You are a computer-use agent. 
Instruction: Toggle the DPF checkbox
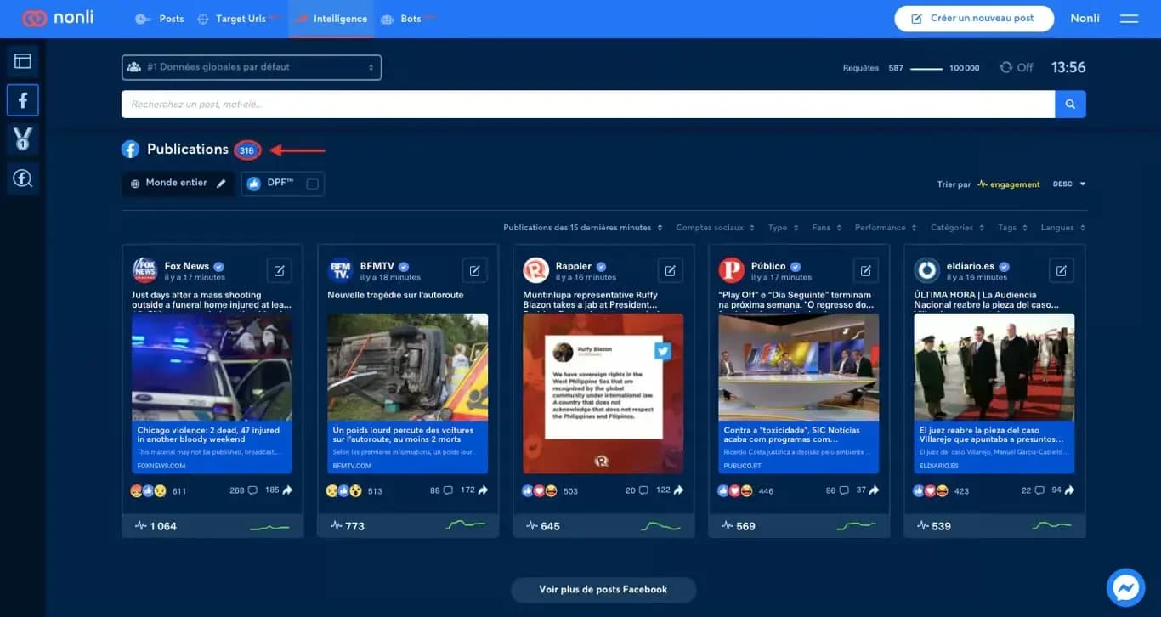point(312,184)
